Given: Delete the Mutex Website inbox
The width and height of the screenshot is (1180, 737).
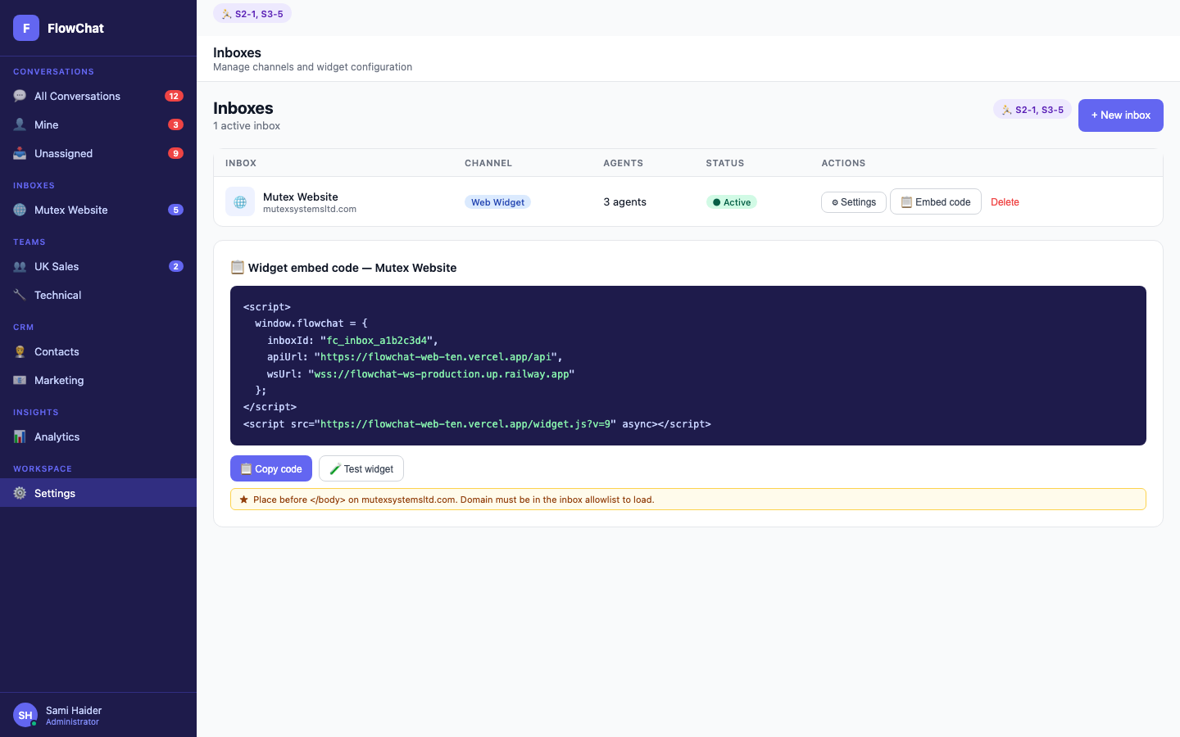Looking at the screenshot, I should coord(1005,202).
